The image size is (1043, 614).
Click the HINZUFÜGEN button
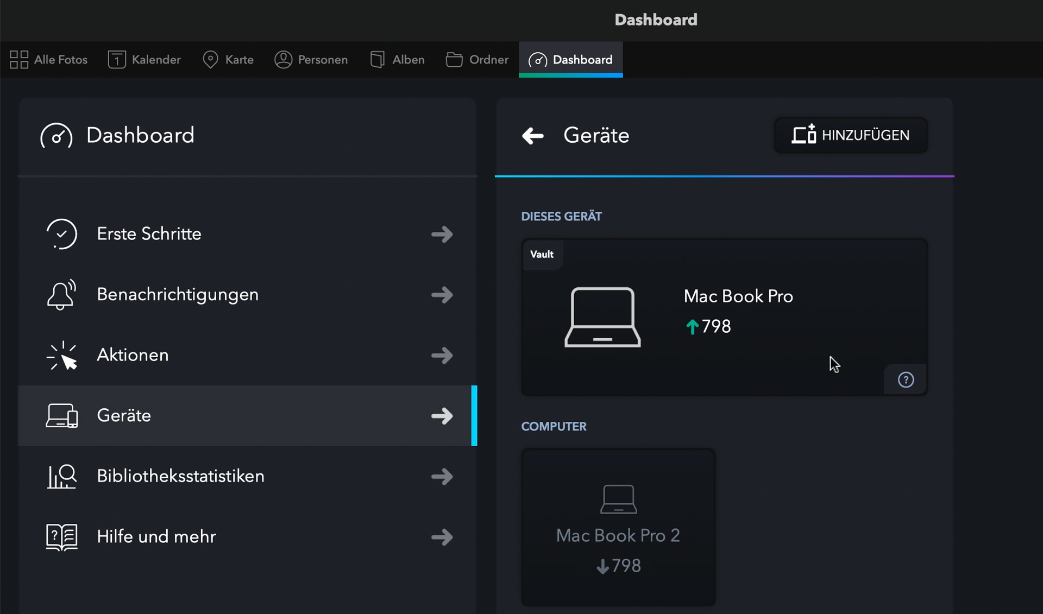(x=851, y=135)
